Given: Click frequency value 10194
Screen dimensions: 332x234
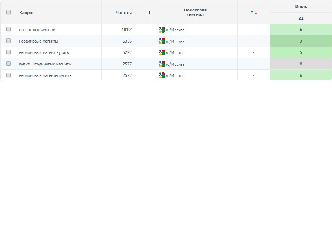Looking at the screenshot, I should [x=127, y=30].
